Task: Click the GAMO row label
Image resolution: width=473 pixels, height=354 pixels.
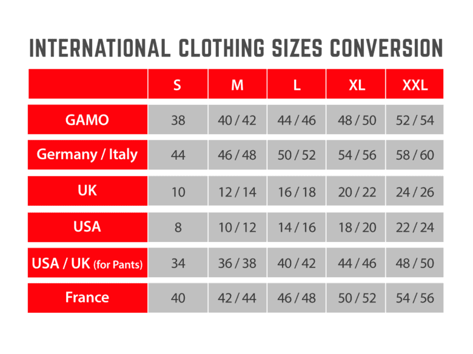Action: point(87,120)
